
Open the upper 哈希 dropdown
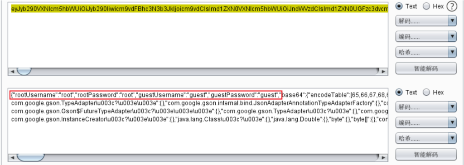426,53
